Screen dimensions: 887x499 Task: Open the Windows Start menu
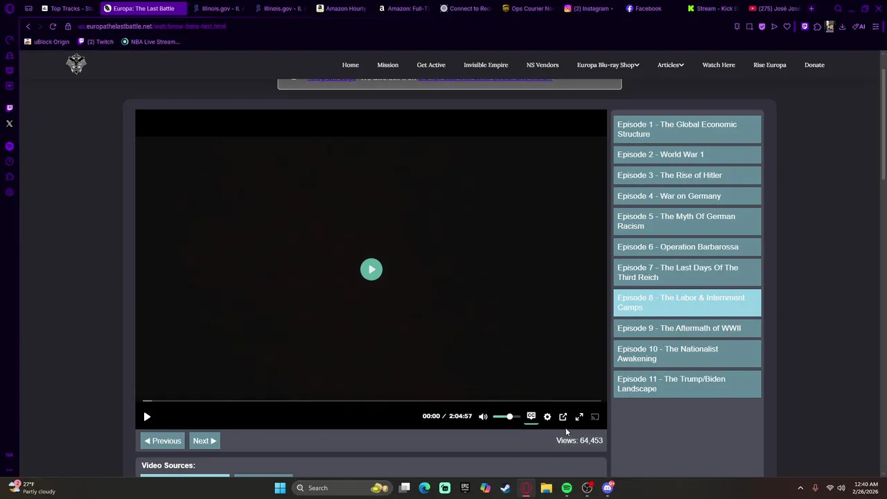tap(280, 488)
